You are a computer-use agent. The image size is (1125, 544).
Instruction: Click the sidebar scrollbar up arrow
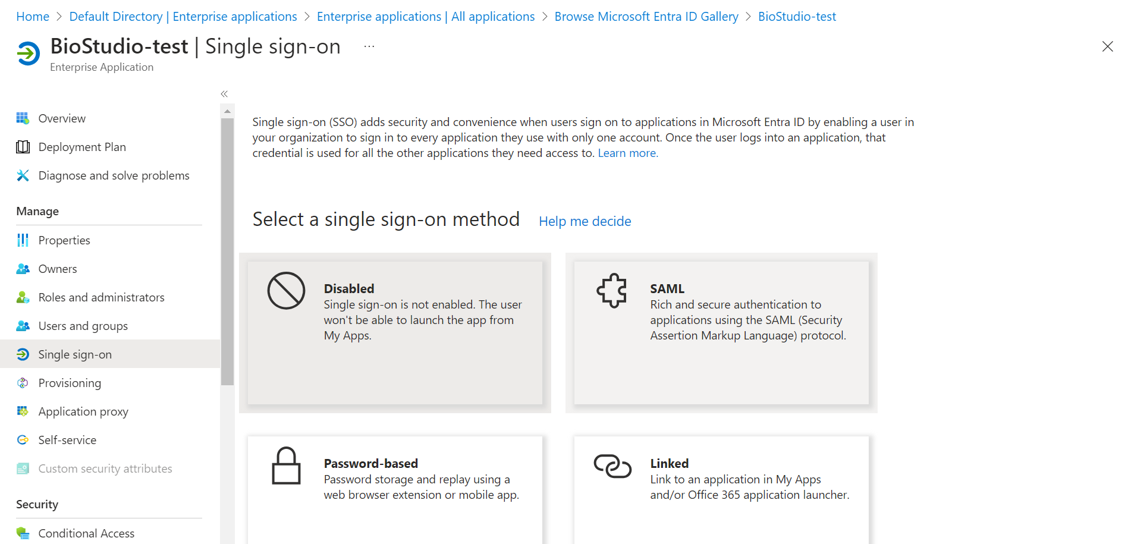[227, 111]
